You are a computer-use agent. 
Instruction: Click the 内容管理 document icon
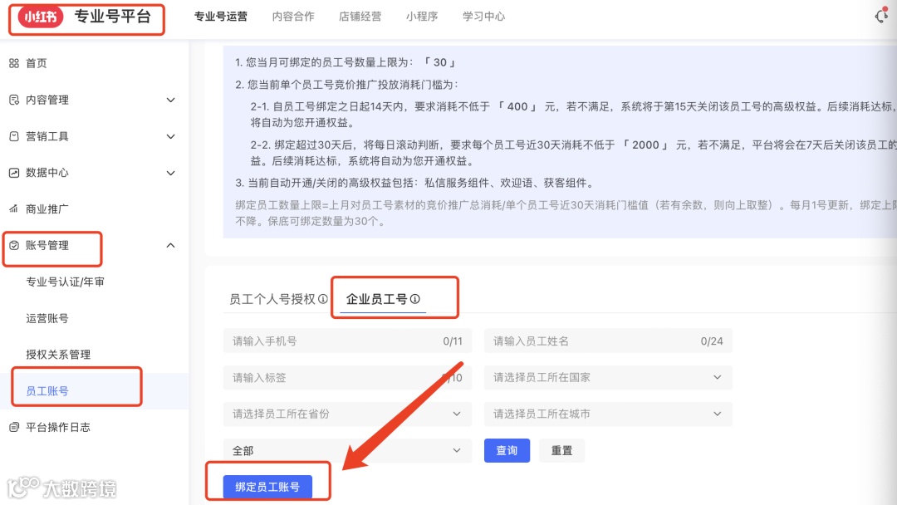pos(14,100)
